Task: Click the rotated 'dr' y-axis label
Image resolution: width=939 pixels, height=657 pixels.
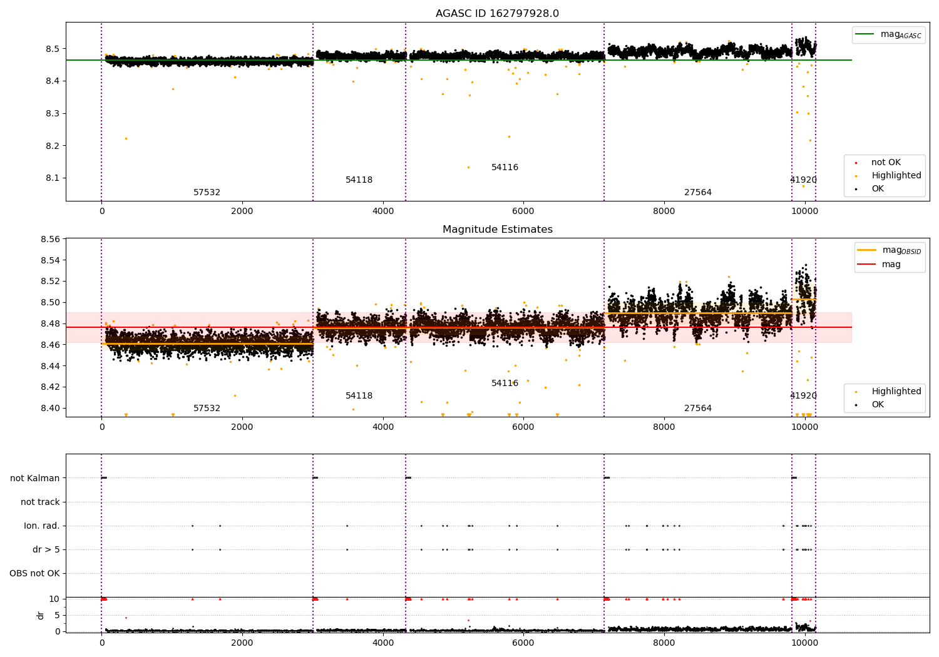Action: 41,616
